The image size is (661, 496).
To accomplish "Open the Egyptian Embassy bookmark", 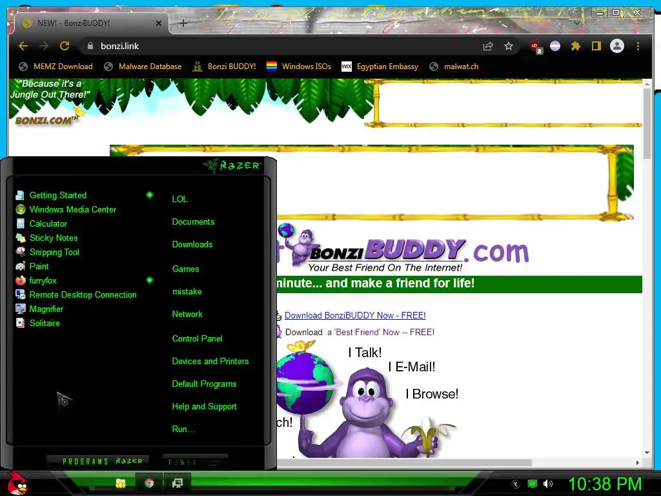I will [x=380, y=67].
